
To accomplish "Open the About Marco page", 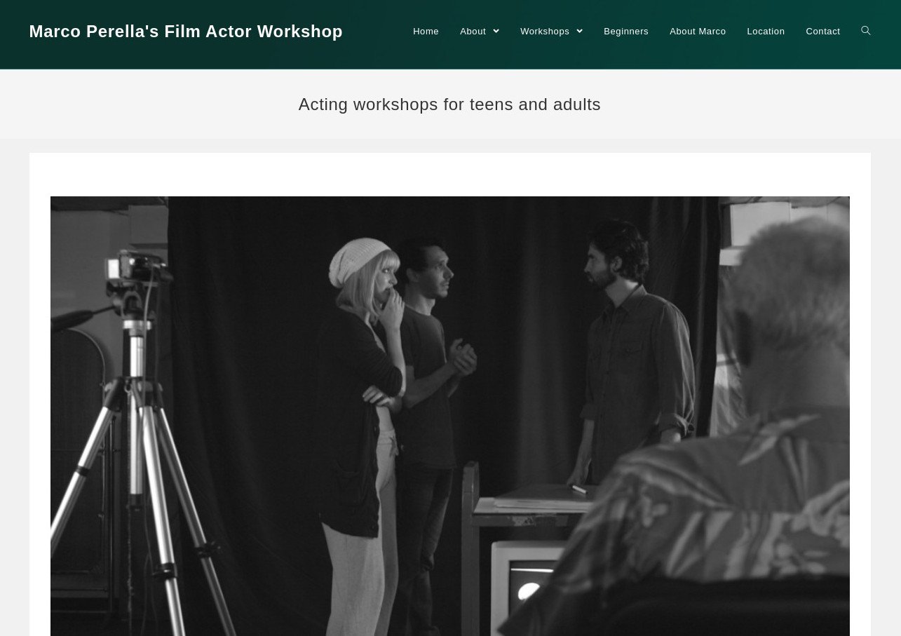I will tap(698, 32).
